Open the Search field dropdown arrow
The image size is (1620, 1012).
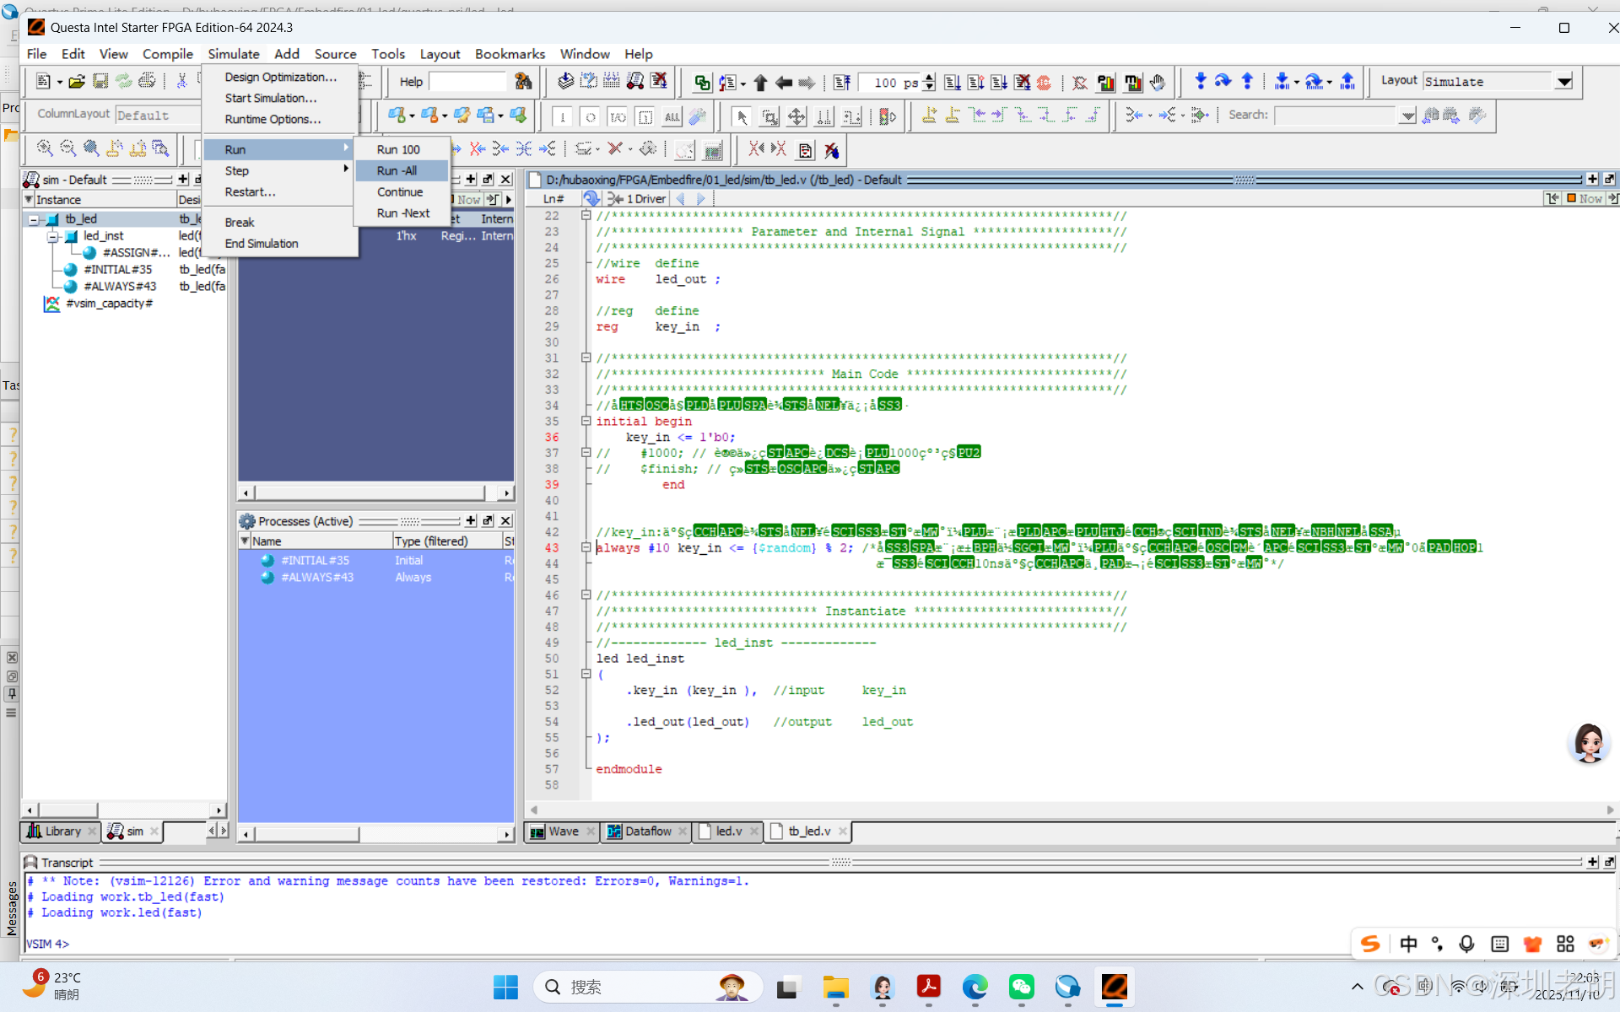tap(1407, 116)
